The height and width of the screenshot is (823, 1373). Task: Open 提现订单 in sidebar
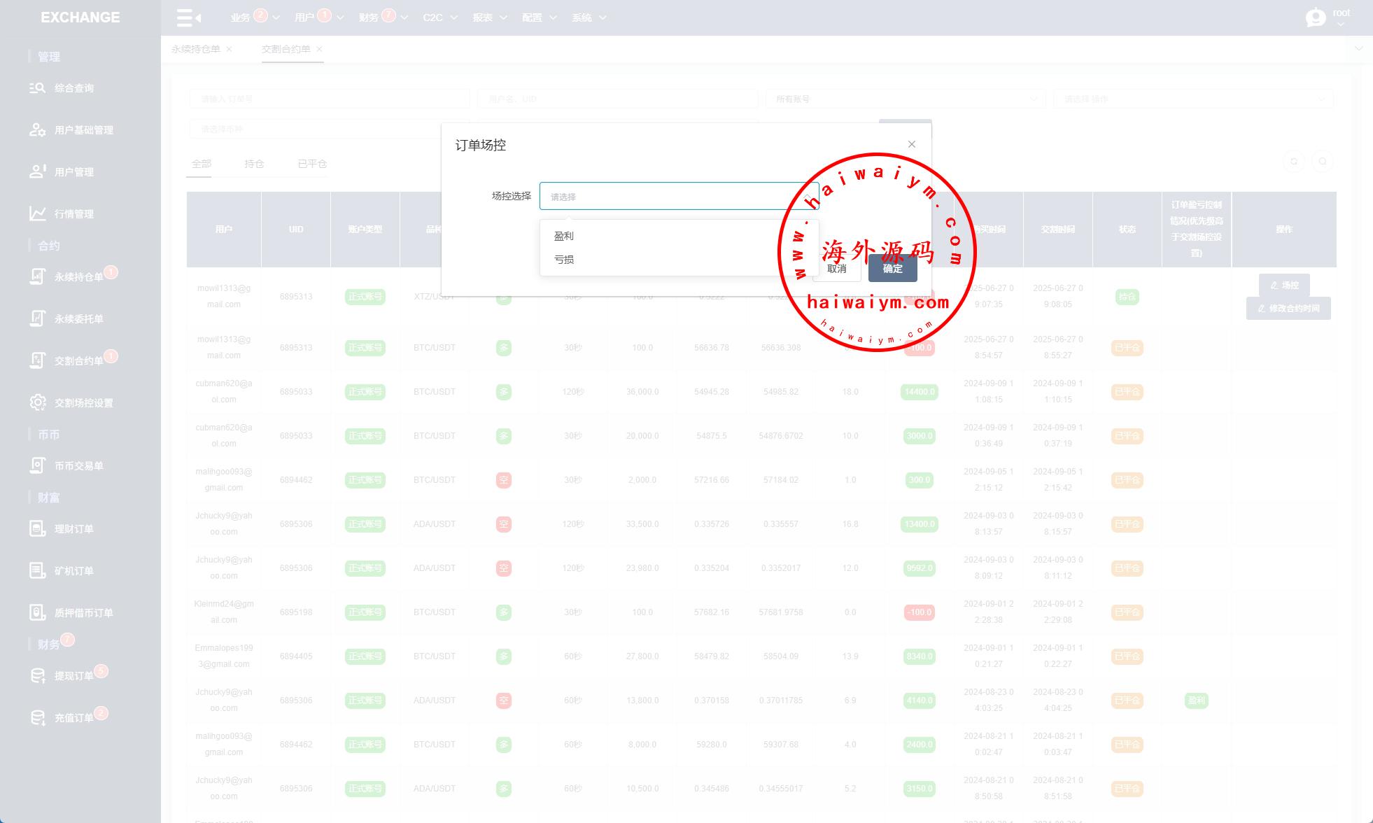point(73,676)
